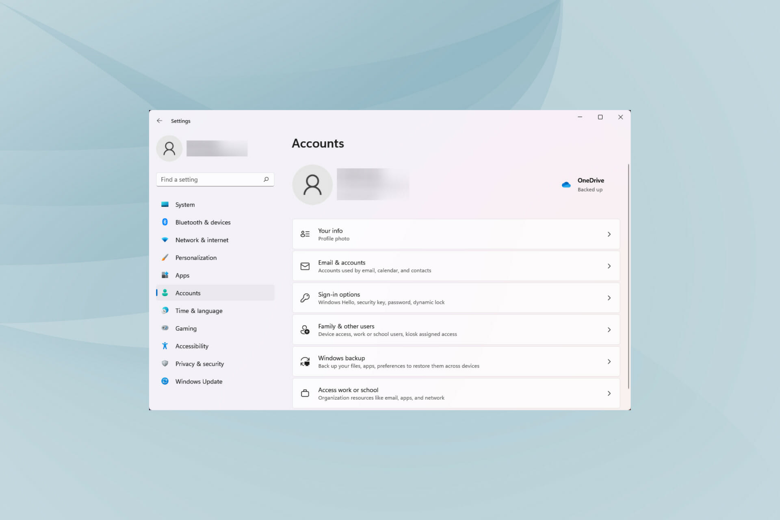Open Bluetooth & devices settings

(203, 222)
